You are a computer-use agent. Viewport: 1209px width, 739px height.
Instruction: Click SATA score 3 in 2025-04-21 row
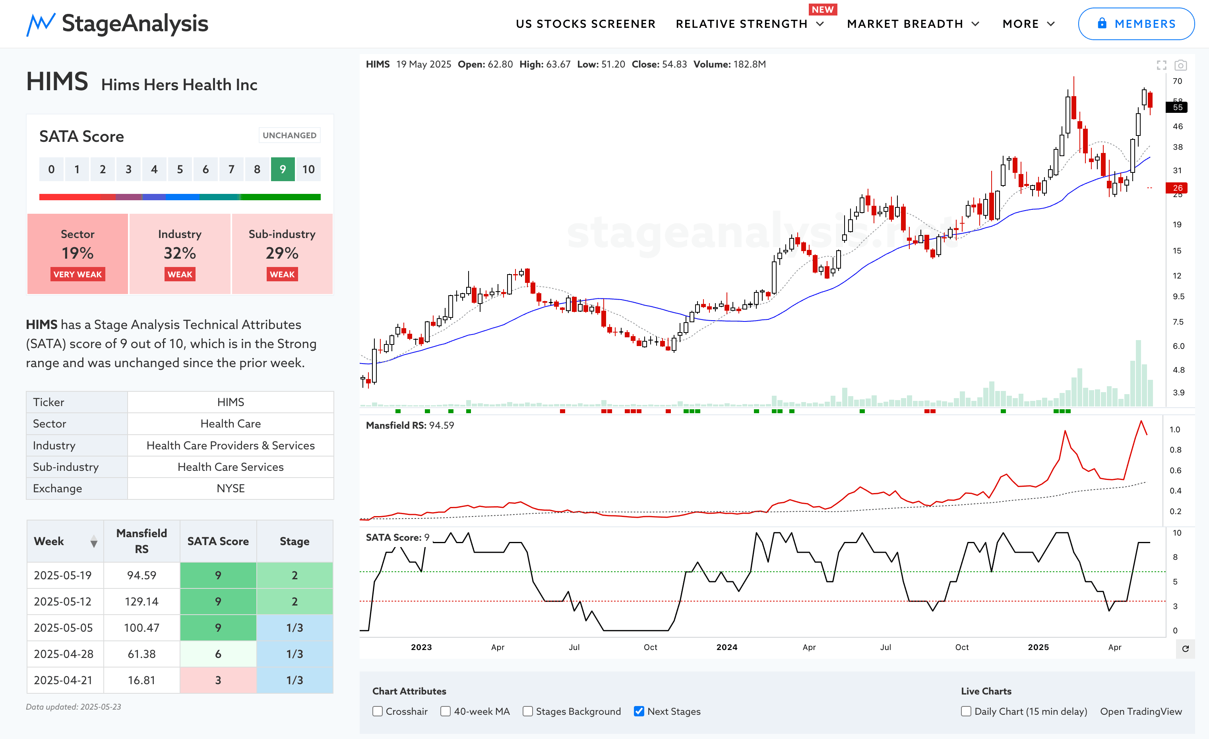pyautogui.click(x=218, y=680)
